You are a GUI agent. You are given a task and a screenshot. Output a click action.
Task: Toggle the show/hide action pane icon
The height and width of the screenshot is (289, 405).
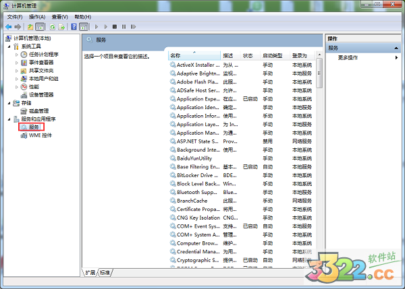point(84,26)
